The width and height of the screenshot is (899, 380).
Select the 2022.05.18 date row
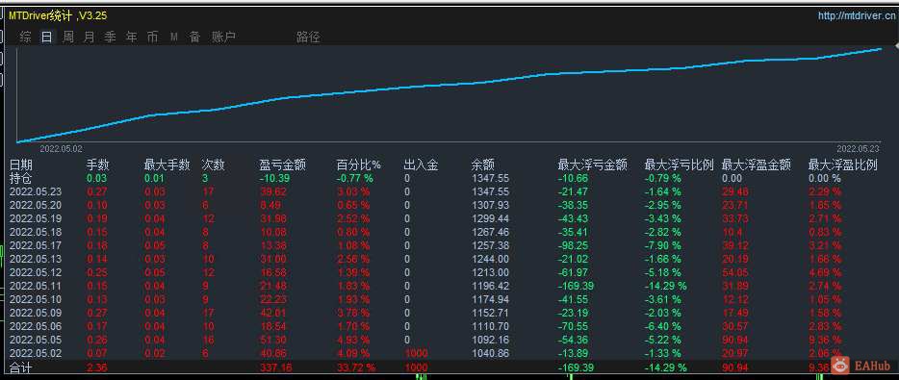(36, 232)
